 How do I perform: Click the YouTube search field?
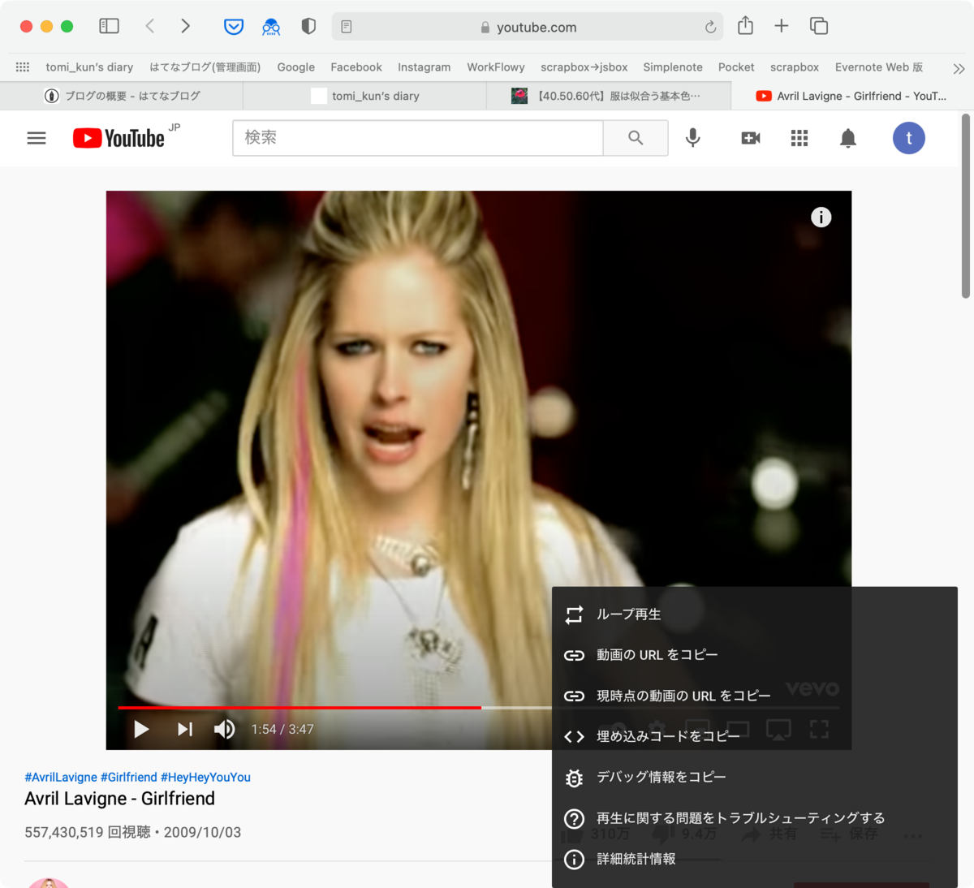pyautogui.click(x=418, y=138)
